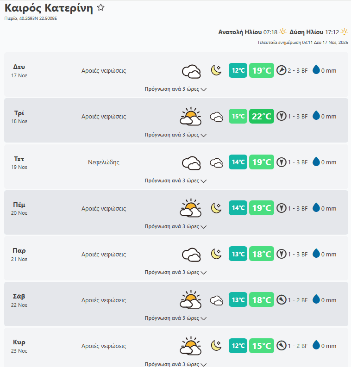Click the sunset icon beside Δύση Ηλίου
351x367 pixels.
(344, 32)
